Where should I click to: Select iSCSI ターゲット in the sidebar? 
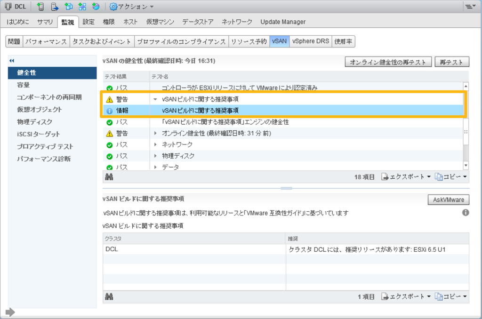pos(52,134)
